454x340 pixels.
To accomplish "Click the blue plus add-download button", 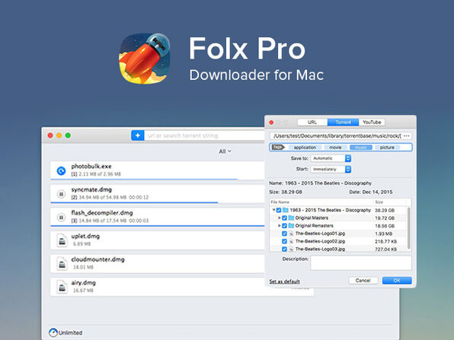I will click(138, 135).
